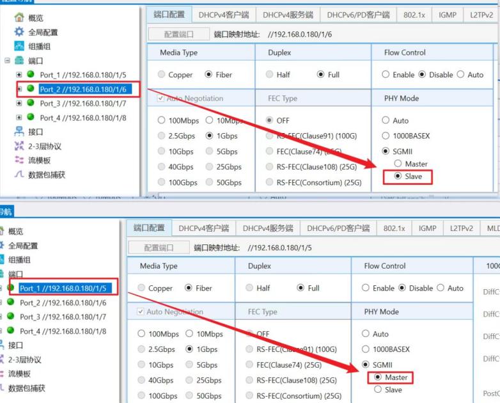500x403 pixels.
Task: Click green status dot of Port_4 in top window
Action: tap(31, 117)
